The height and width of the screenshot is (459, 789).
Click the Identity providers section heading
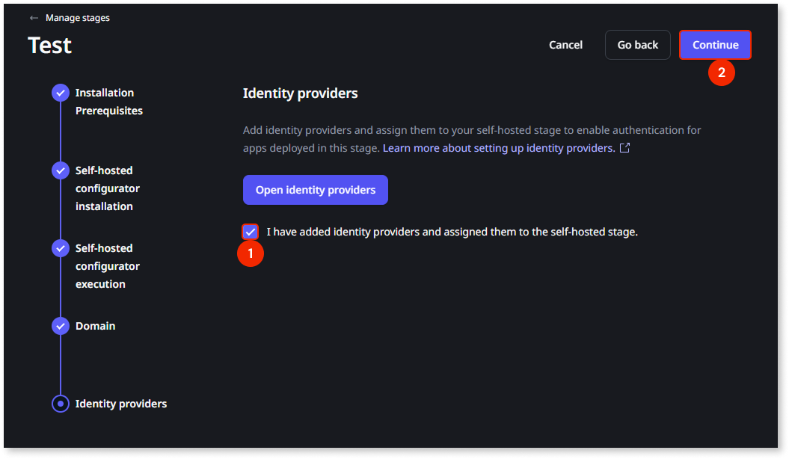coord(301,93)
